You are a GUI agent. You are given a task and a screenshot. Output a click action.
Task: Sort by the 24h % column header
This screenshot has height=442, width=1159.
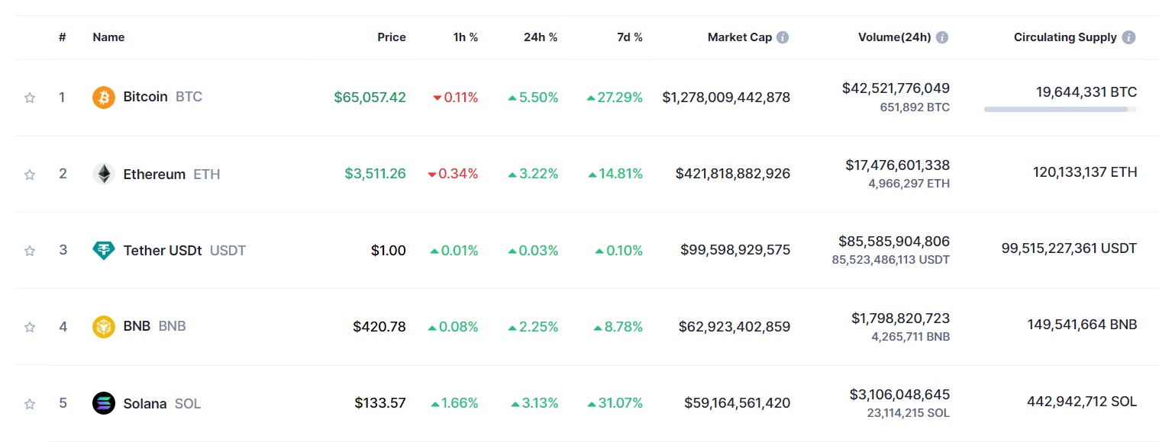[x=541, y=37]
